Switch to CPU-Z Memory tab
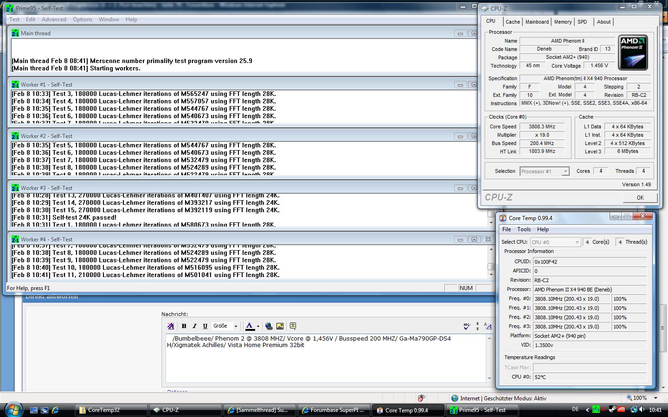The image size is (668, 417). click(x=563, y=22)
